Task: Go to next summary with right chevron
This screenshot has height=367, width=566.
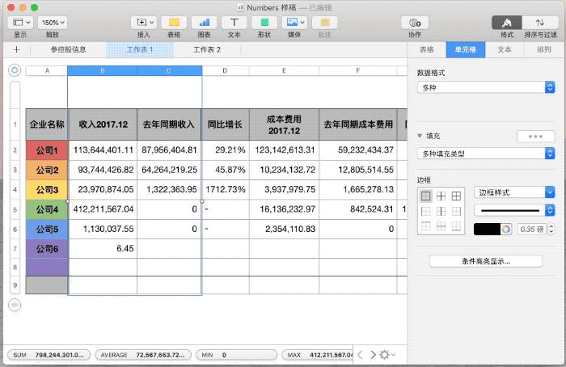Action: 373,355
